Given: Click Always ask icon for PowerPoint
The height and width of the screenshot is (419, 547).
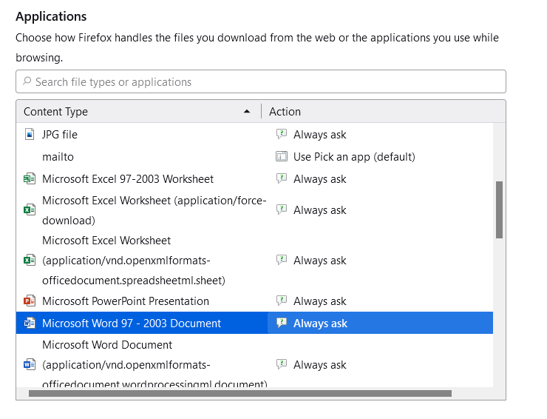Looking at the screenshot, I should [x=282, y=300].
